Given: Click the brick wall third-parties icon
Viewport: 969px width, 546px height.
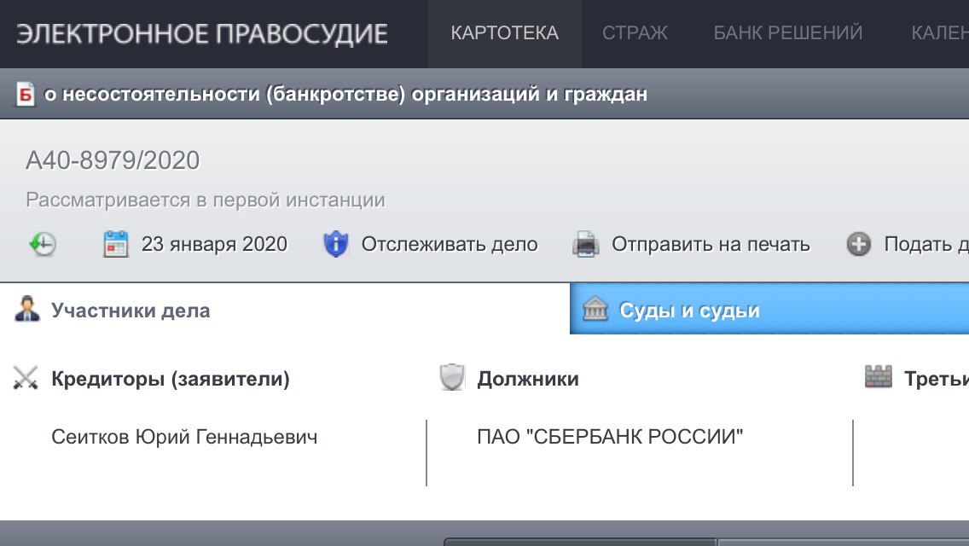Looking at the screenshot, I should [x=878, y=377].
